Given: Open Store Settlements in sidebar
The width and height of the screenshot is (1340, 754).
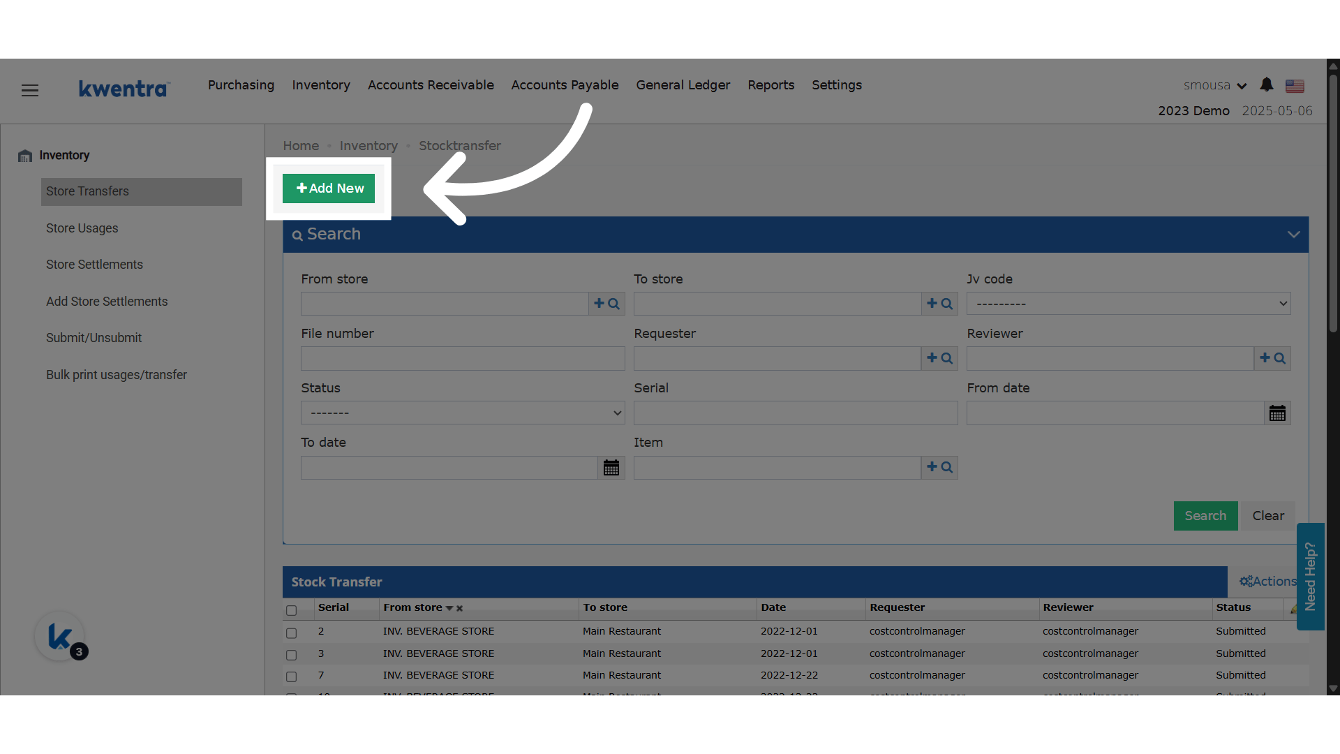Looking at the screenshot, I should click(94, 265).
